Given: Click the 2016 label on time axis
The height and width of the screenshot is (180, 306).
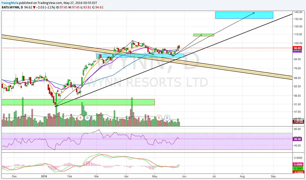Looking at the screenshot, I should coord(44,176).
